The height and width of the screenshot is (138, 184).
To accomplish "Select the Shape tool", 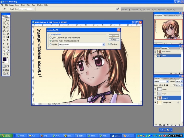I will (x=8, y=47).
